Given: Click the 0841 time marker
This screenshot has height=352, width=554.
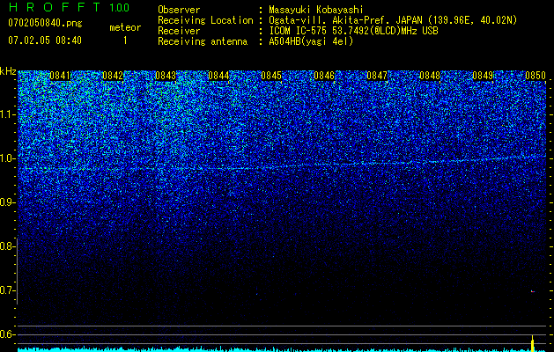Looking at the screenshot, I should (60, 76).
